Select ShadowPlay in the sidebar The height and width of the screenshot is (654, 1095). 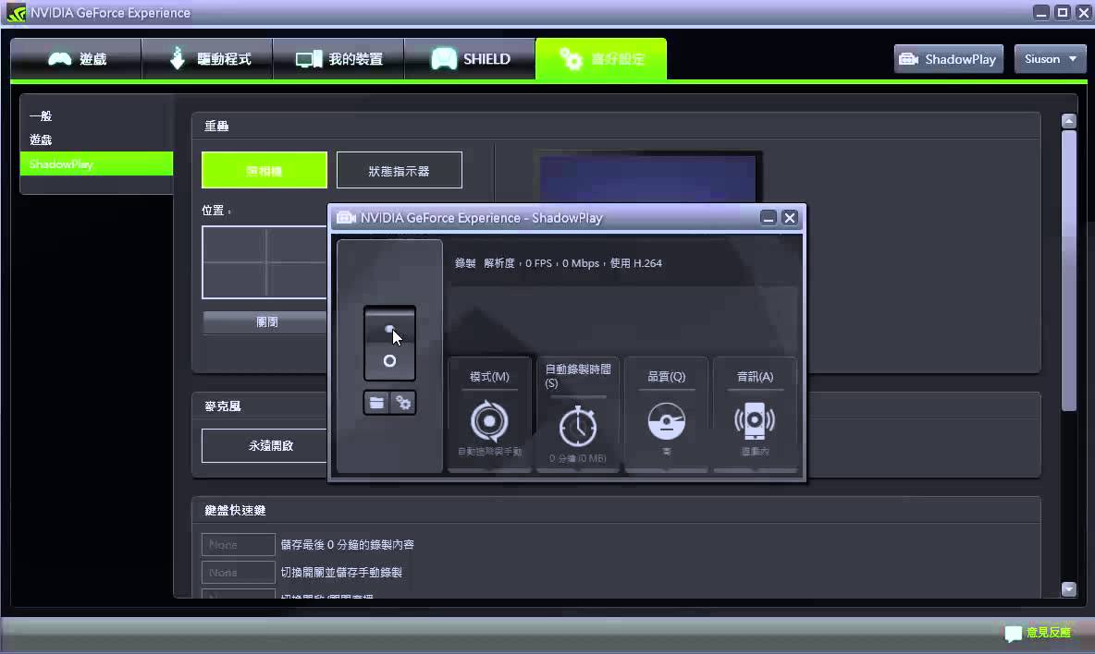point(96,163)
